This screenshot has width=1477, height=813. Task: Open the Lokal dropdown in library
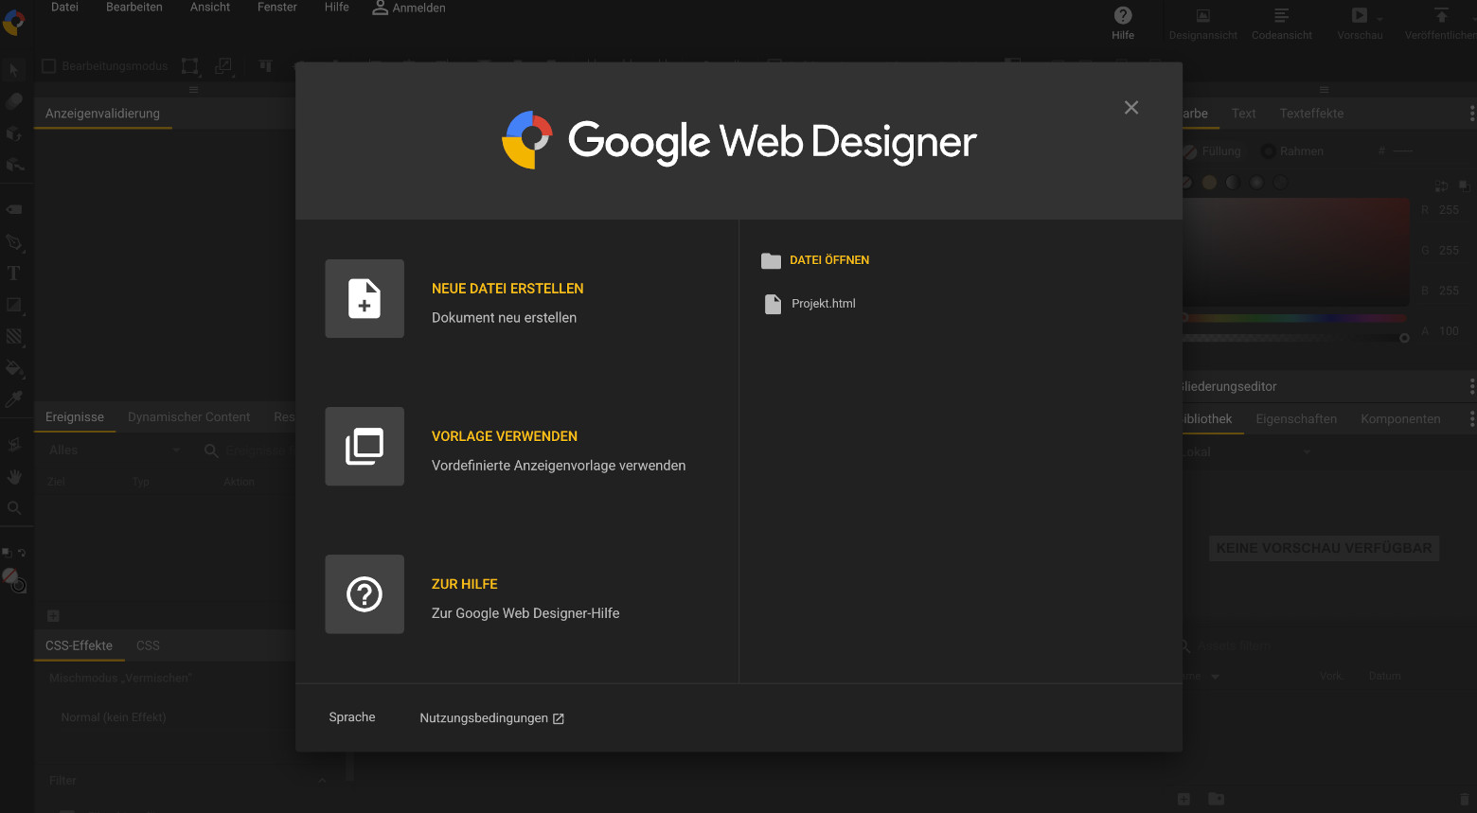tap(1247, 452)
